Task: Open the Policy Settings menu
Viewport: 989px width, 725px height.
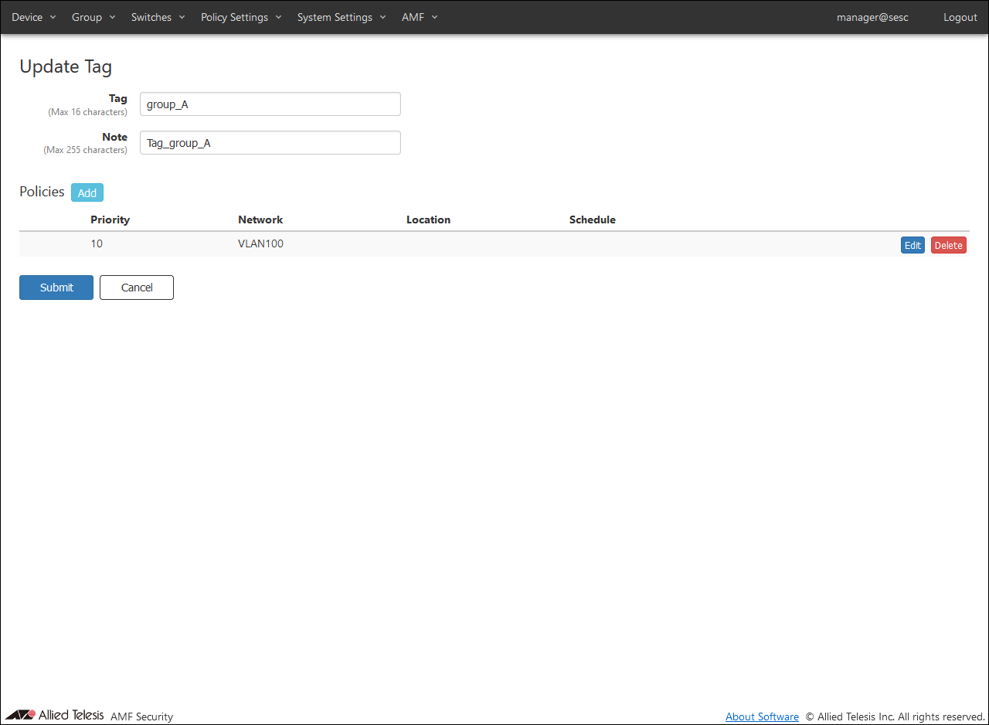Action: pyautogui.click(x=241, y=17)
